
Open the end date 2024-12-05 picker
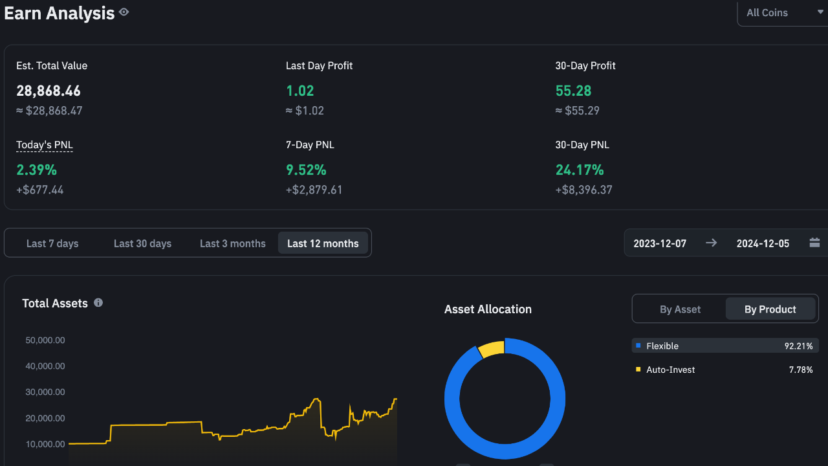(x=763, y=243)
